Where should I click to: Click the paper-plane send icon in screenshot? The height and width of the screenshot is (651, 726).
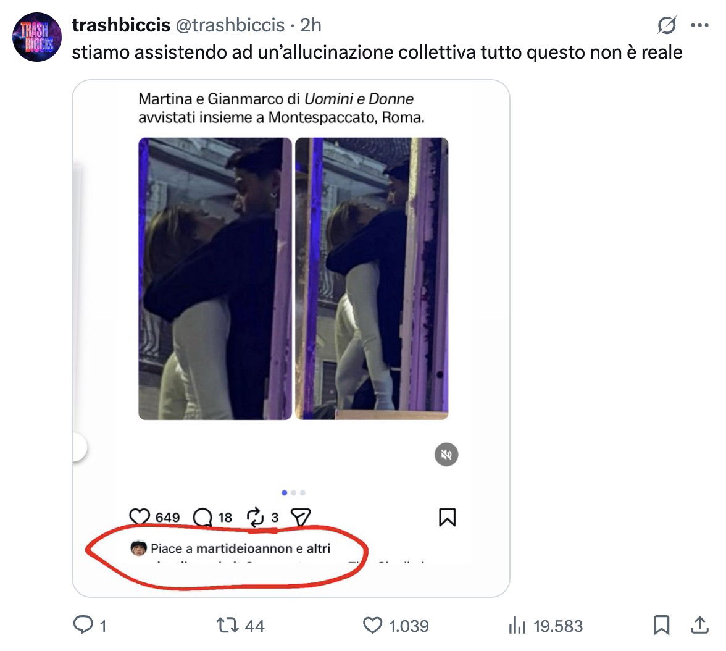coord(300,517)
